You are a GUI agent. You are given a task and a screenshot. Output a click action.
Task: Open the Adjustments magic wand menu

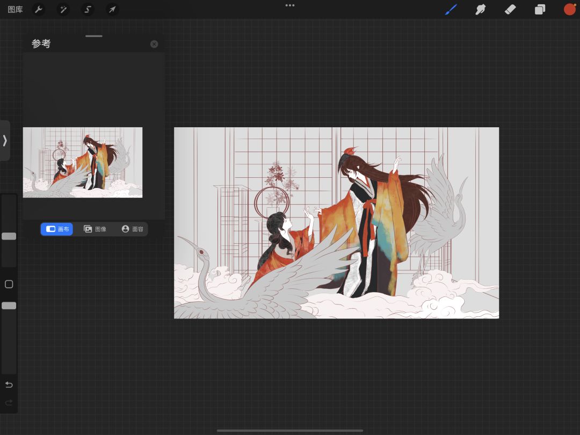pyautogui.click(x=63, y=10)
